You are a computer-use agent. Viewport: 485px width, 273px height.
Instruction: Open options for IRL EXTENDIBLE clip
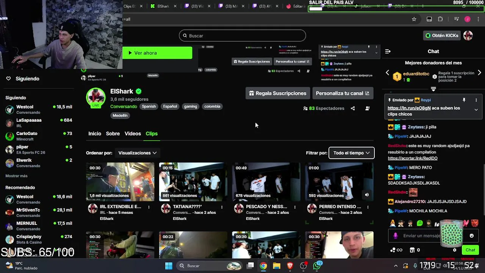pos(149,207)
